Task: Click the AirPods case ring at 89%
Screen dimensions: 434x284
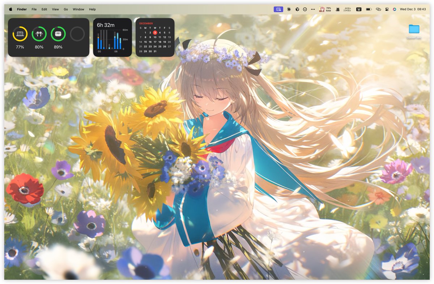Action: (58, 34)
